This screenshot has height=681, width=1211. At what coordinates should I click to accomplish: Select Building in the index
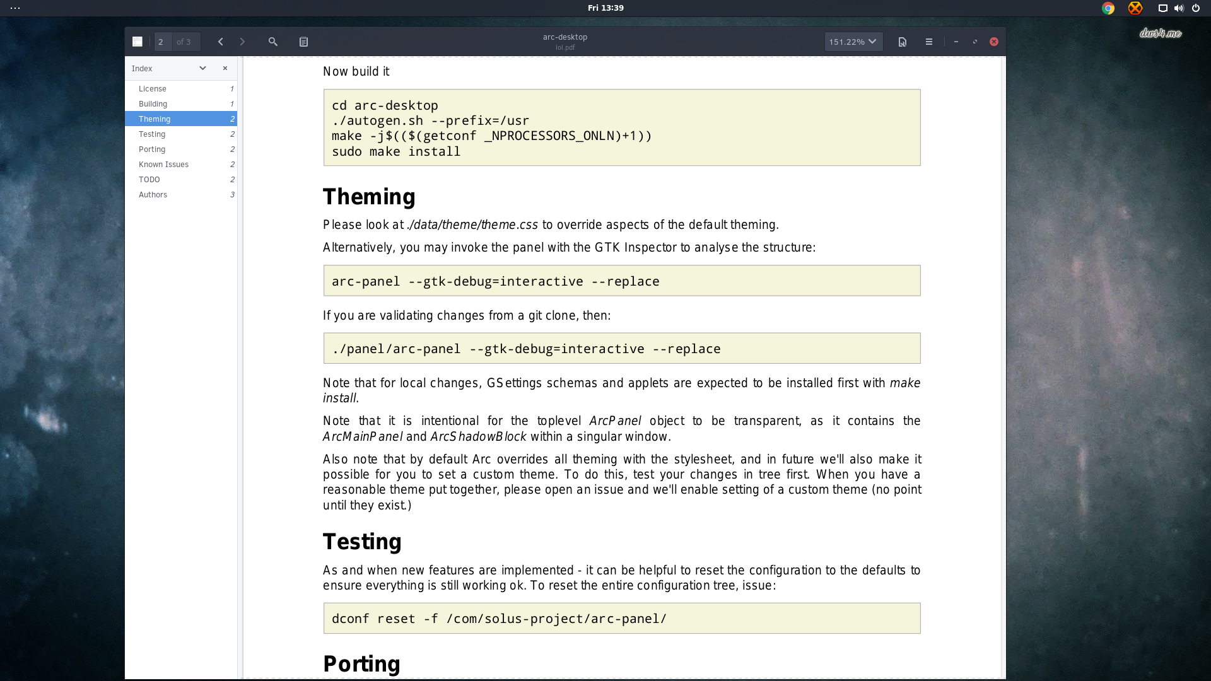pos(181,104)
